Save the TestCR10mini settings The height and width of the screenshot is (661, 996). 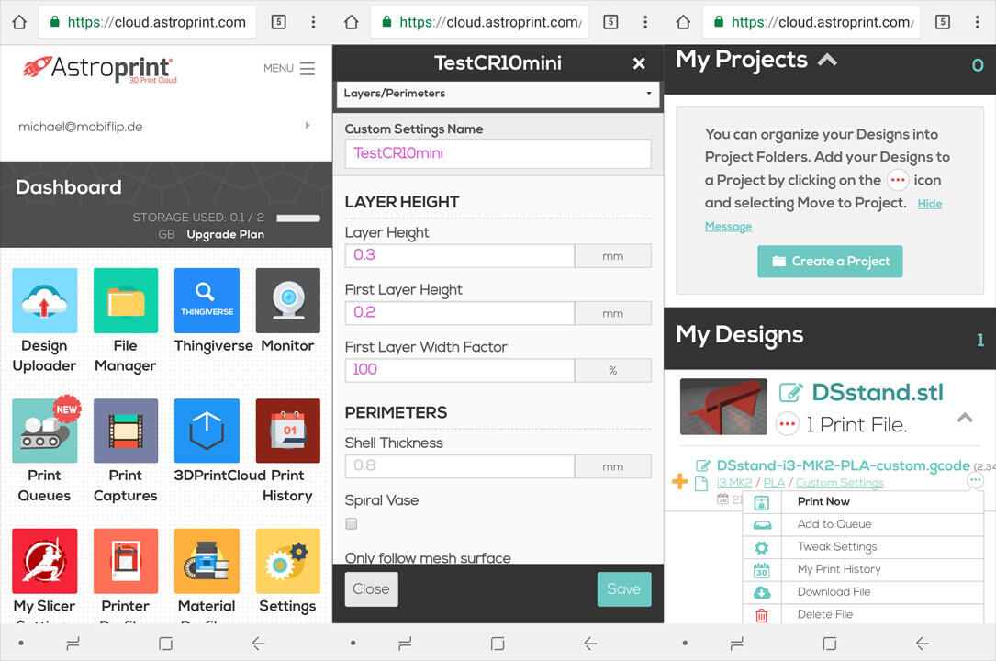coord(623,589)
